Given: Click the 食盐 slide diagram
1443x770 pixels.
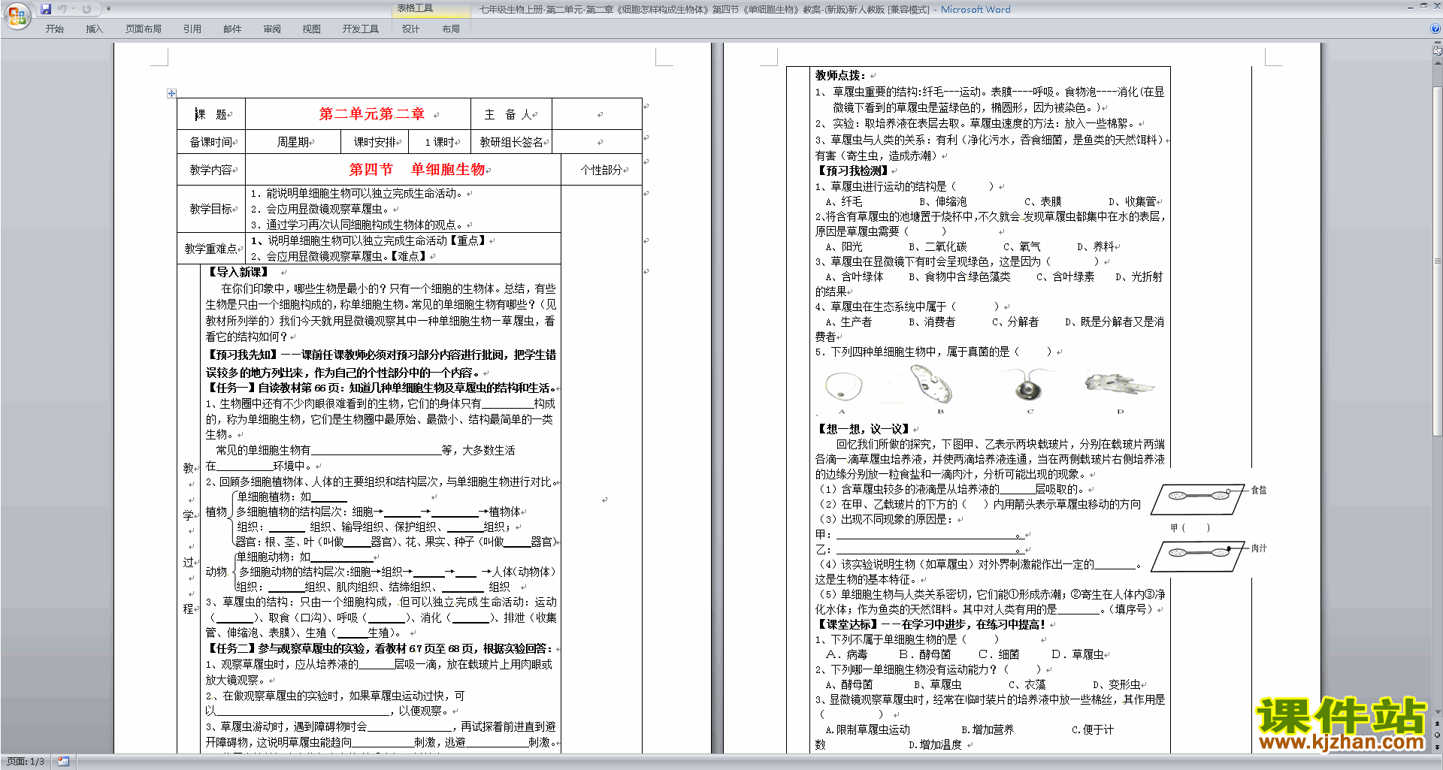Looking at the screenshot, I should (1199, 498).
